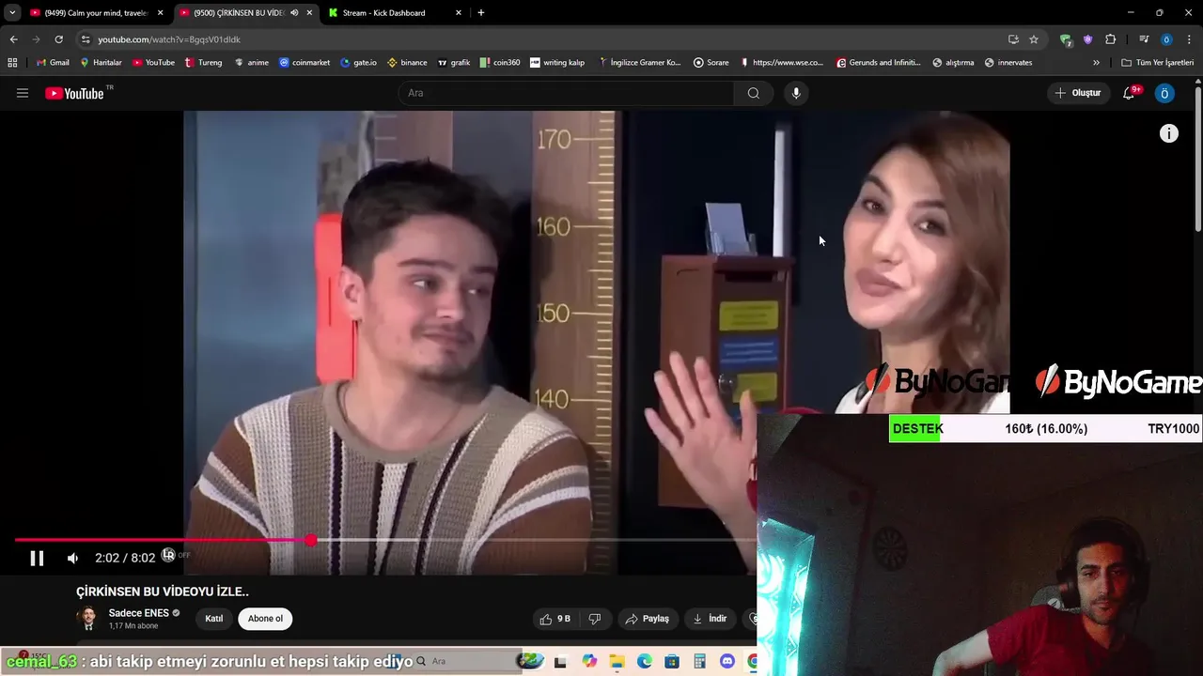Open the innervates bookmark

[x=1008, y=63]
